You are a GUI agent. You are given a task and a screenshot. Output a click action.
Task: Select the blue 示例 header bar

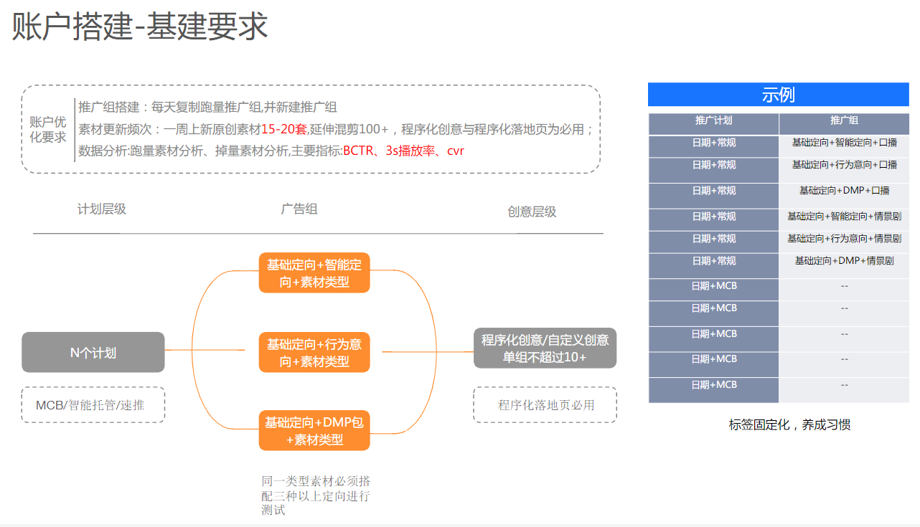(778, 95)
